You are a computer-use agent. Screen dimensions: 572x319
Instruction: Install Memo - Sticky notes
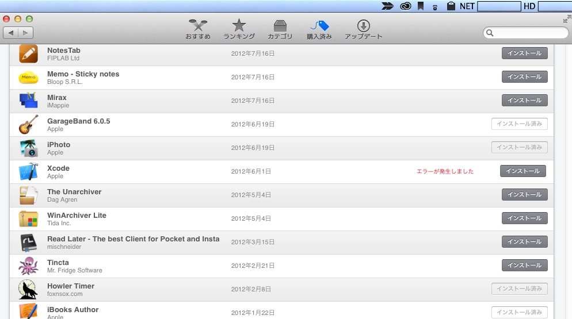tap(525, 77)
